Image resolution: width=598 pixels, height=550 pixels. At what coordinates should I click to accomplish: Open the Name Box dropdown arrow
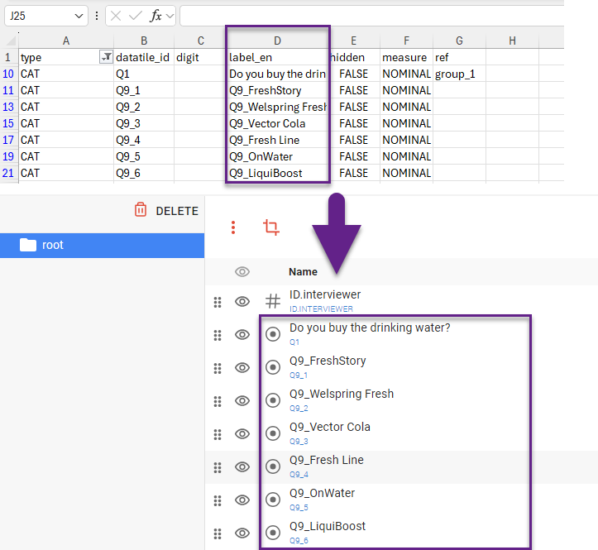tap(79, 16)
